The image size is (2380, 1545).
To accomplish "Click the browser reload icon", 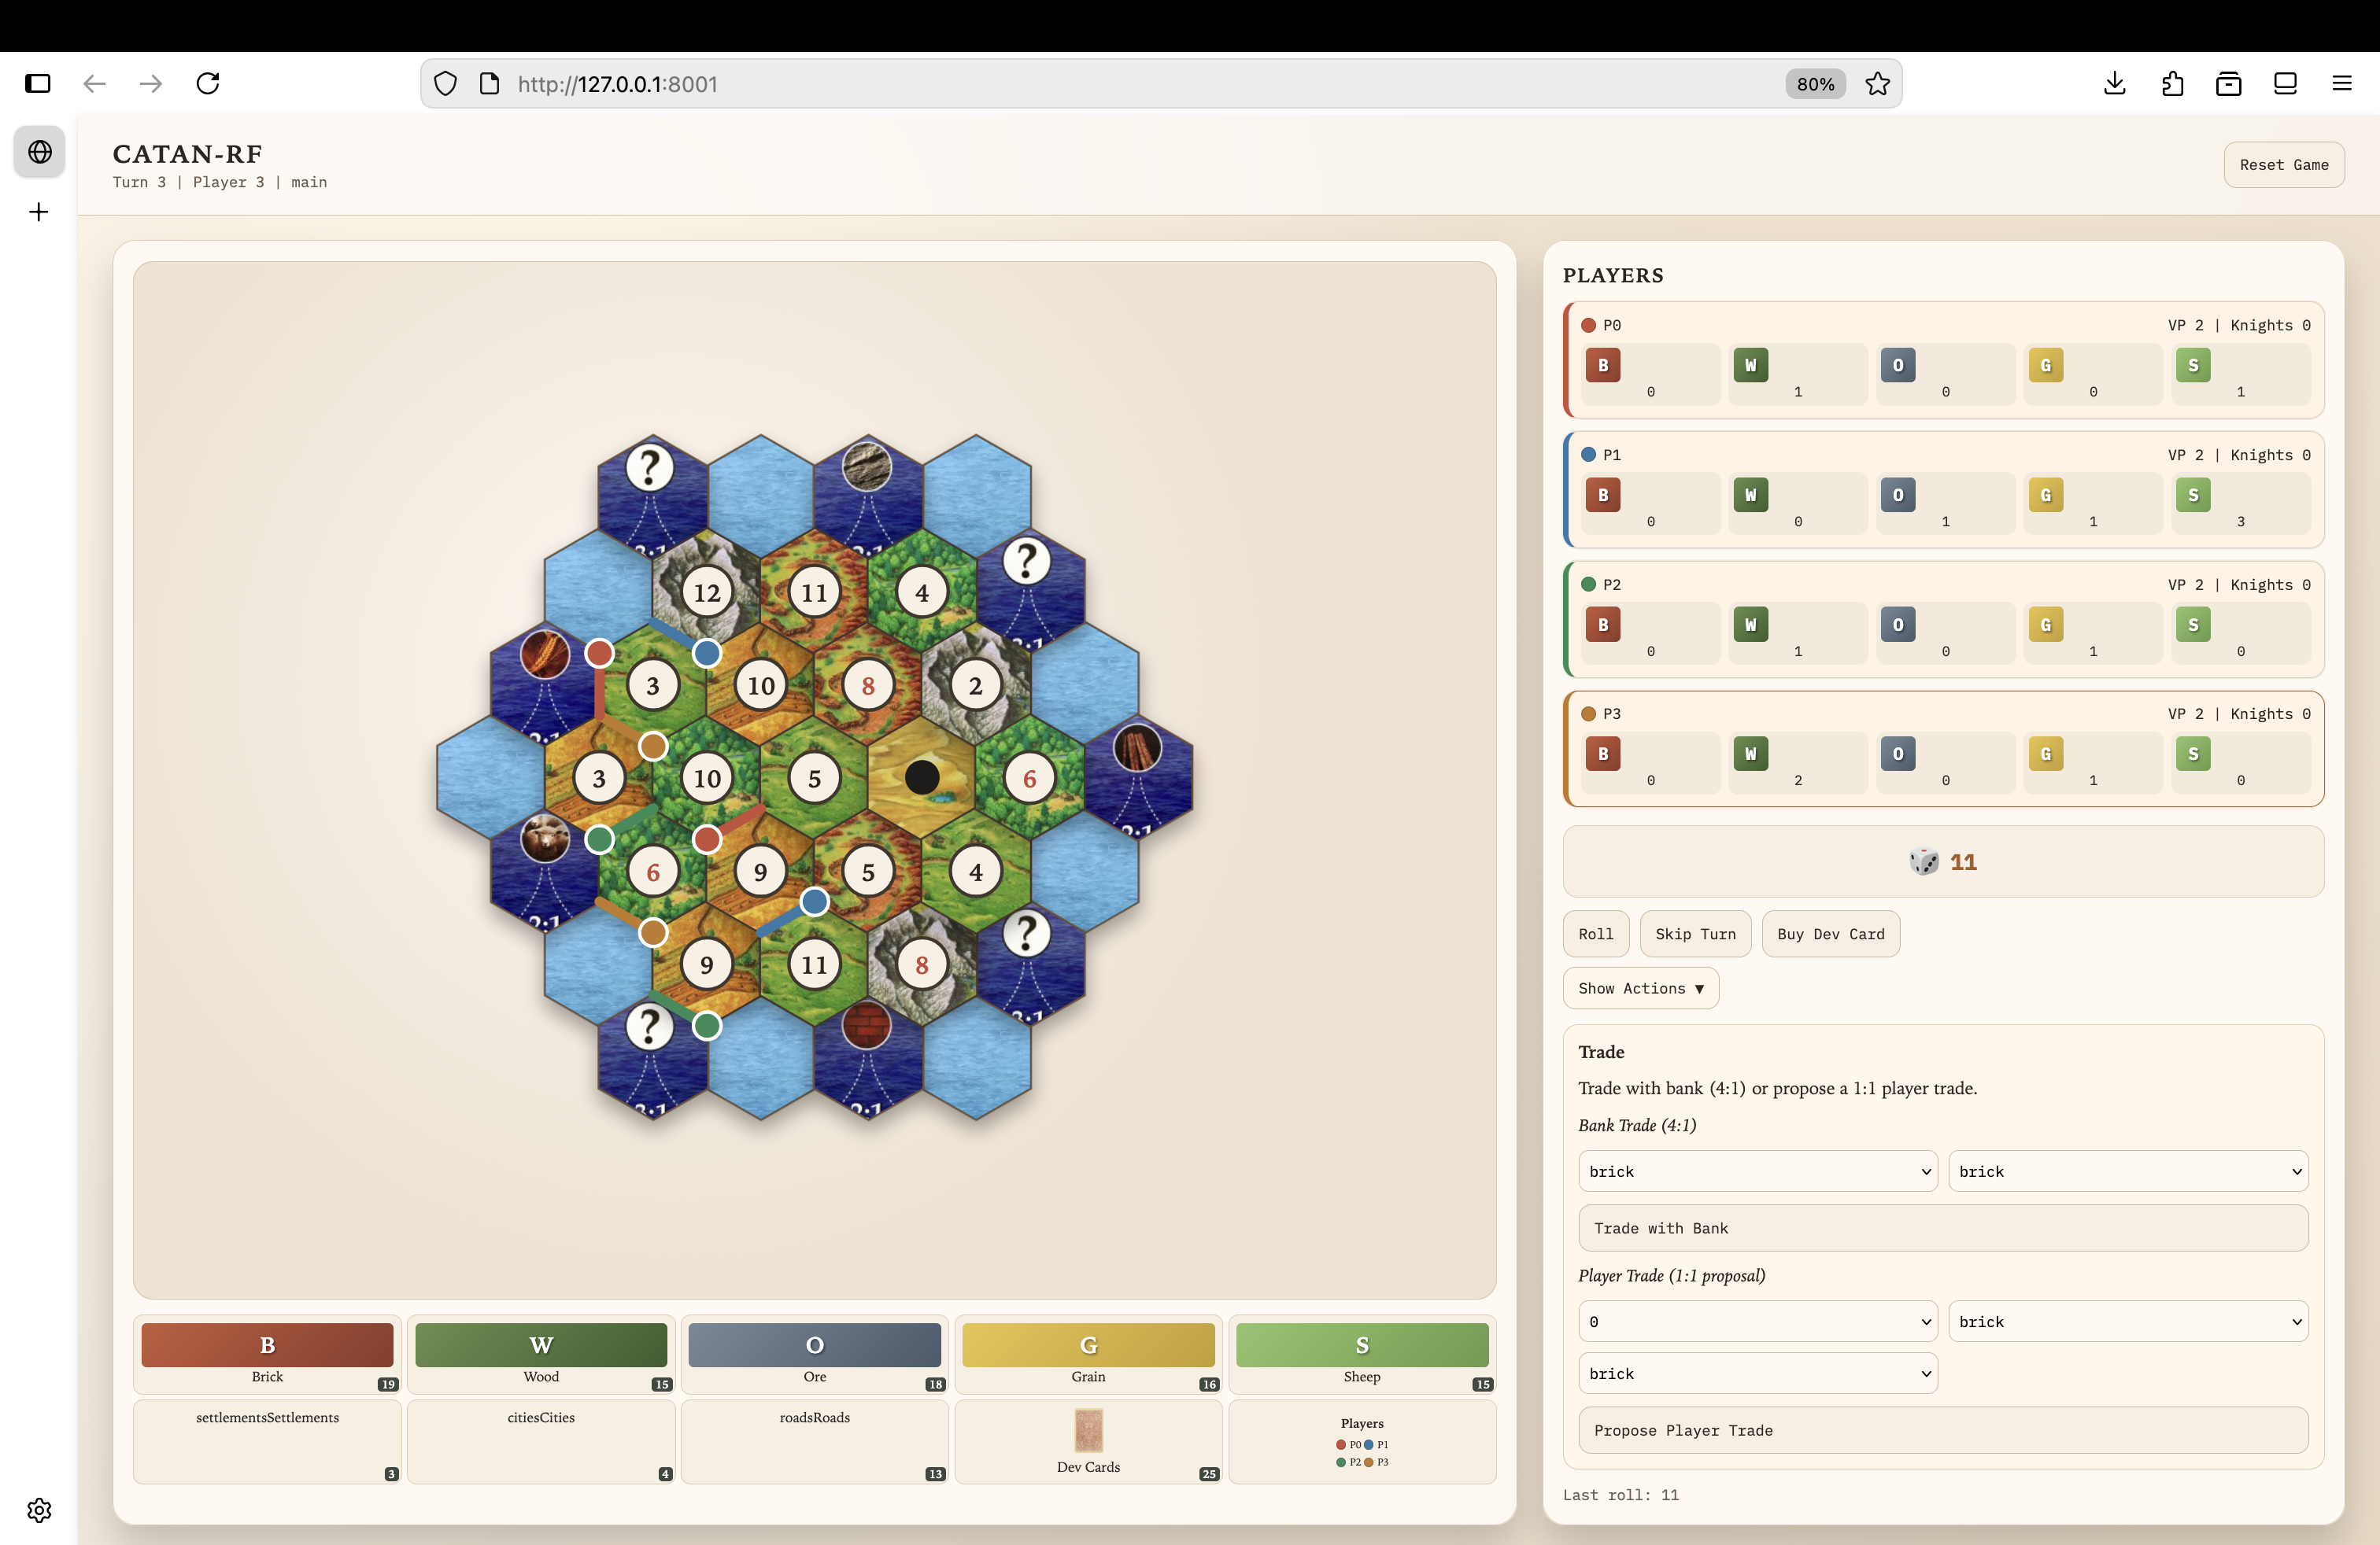I will (208, 84).
